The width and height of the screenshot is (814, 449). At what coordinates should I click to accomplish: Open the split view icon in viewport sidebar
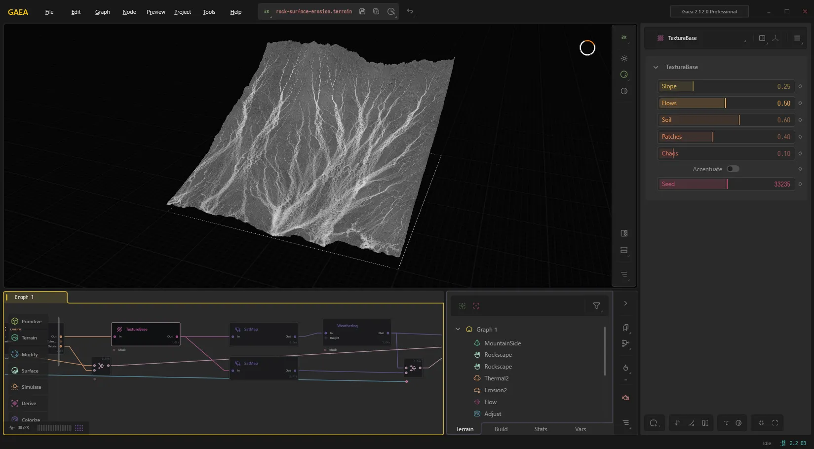(624, 233)
